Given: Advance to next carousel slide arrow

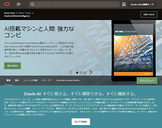Looking at the screenshot, I should coord(91,72).
